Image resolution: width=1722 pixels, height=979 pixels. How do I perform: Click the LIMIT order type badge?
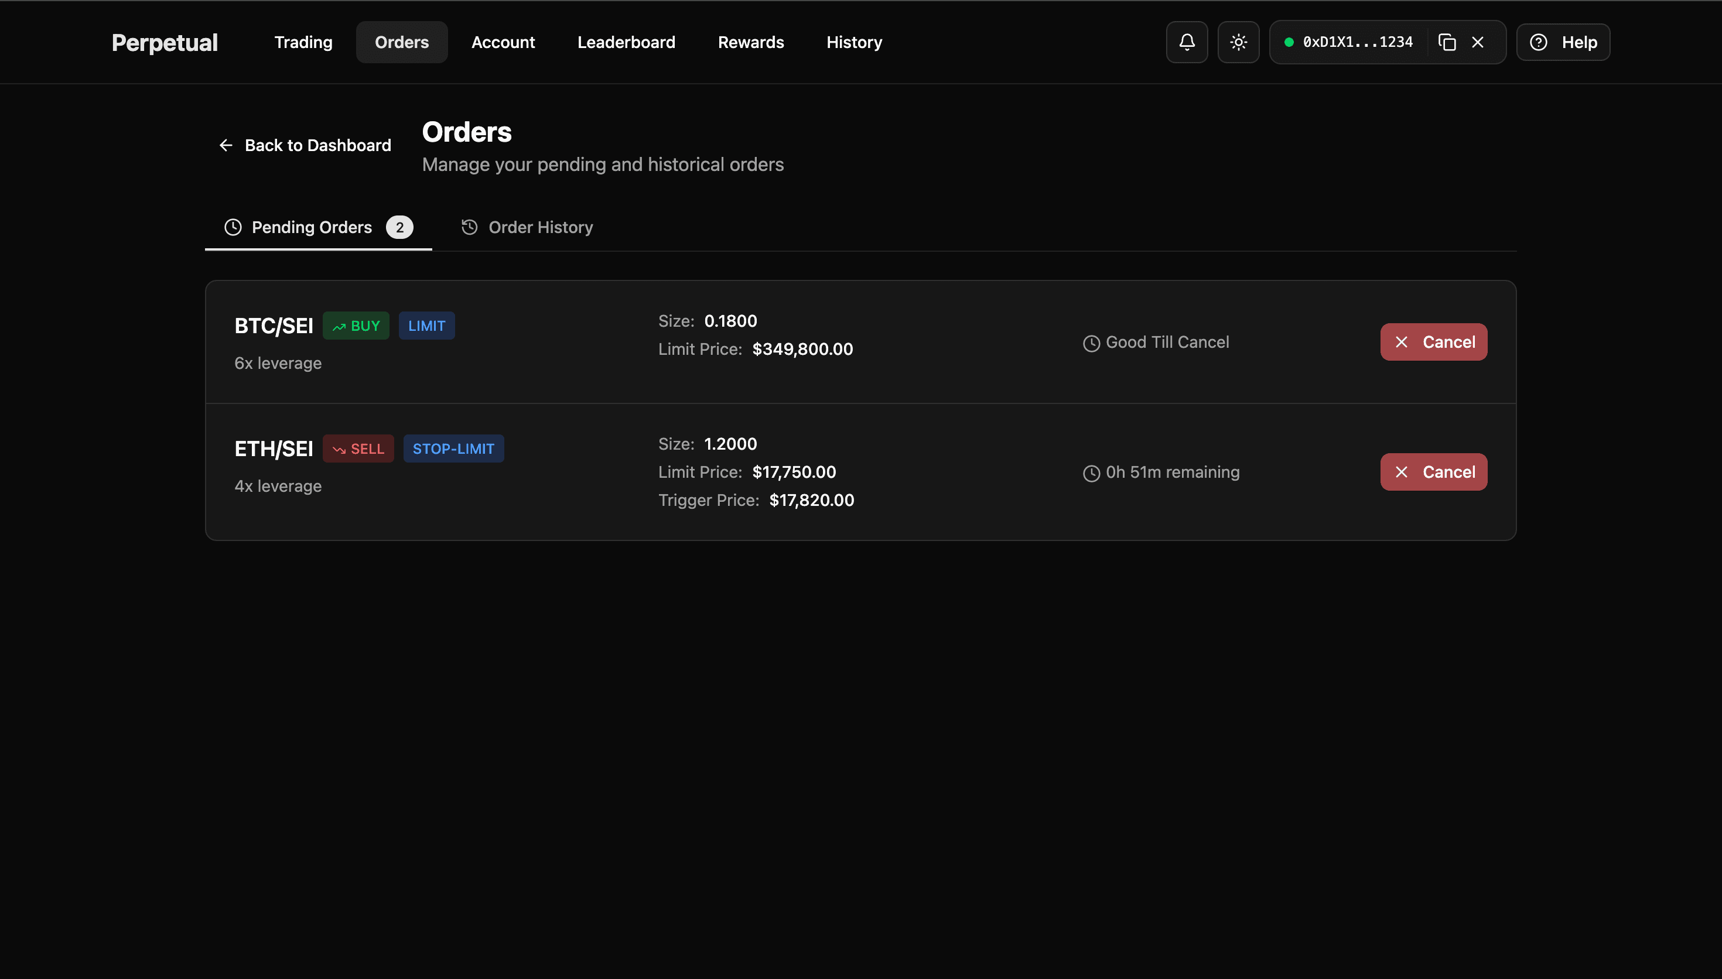(x=426, y=326)
